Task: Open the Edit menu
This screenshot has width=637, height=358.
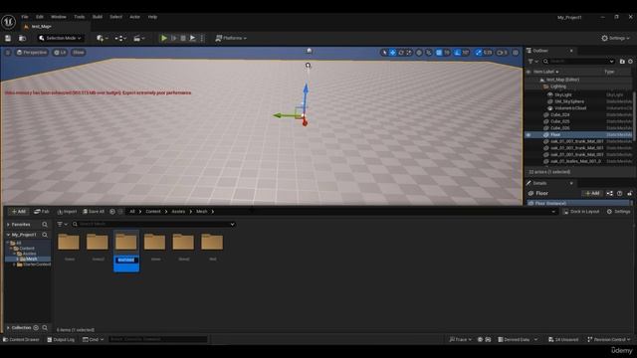Action: [x=40, y=17]
